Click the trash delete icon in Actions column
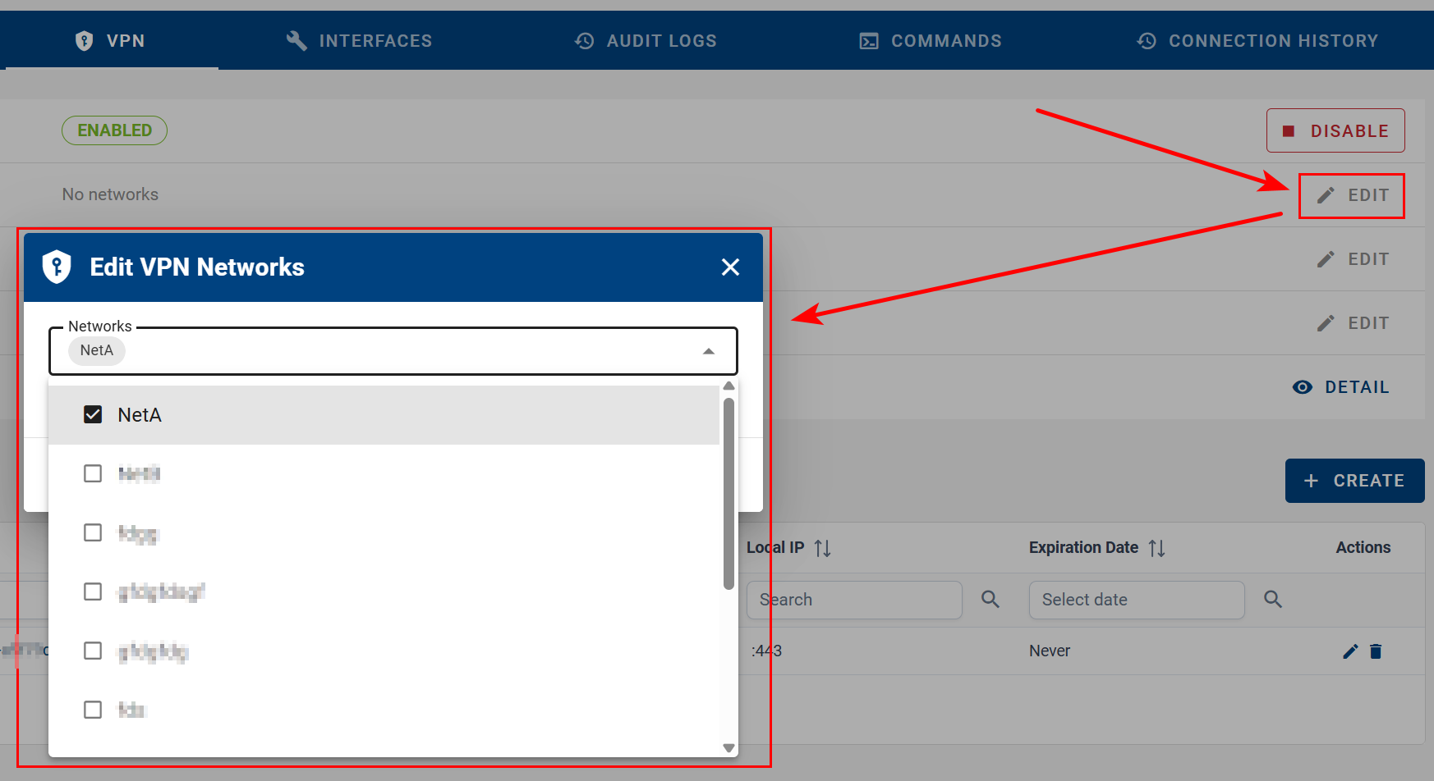 click(1376, 651)
